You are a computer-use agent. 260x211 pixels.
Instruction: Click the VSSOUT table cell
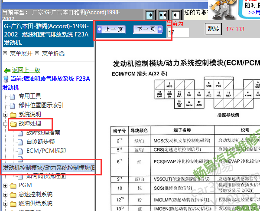click(x=182, y=179)
